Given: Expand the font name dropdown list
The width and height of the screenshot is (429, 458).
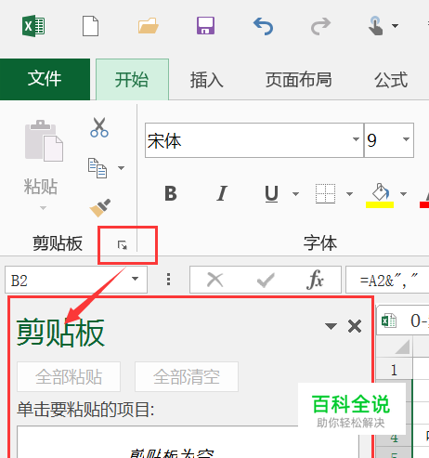Looking at the screenshot, I should pyautogui.click(x=356, y=139).
